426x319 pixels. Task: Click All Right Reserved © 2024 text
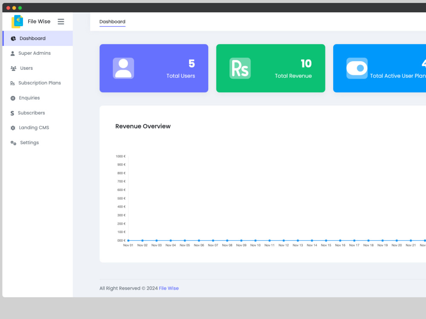[x=129, y=288]
